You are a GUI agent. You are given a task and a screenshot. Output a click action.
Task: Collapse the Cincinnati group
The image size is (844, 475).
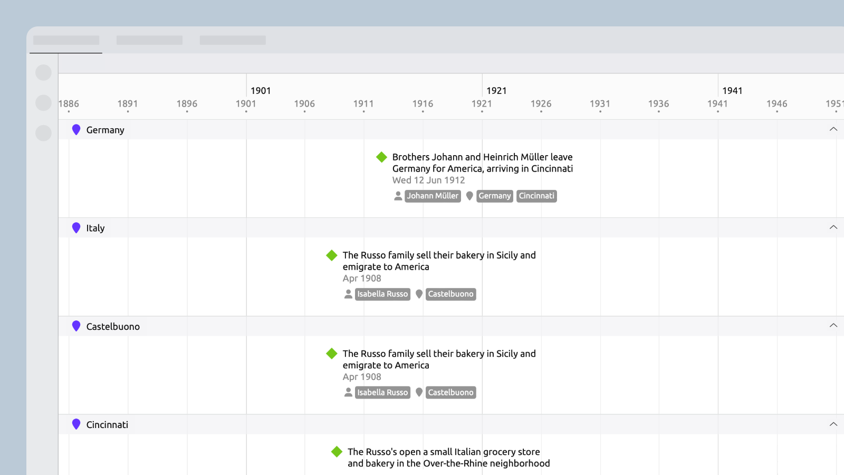click(833, 424)
